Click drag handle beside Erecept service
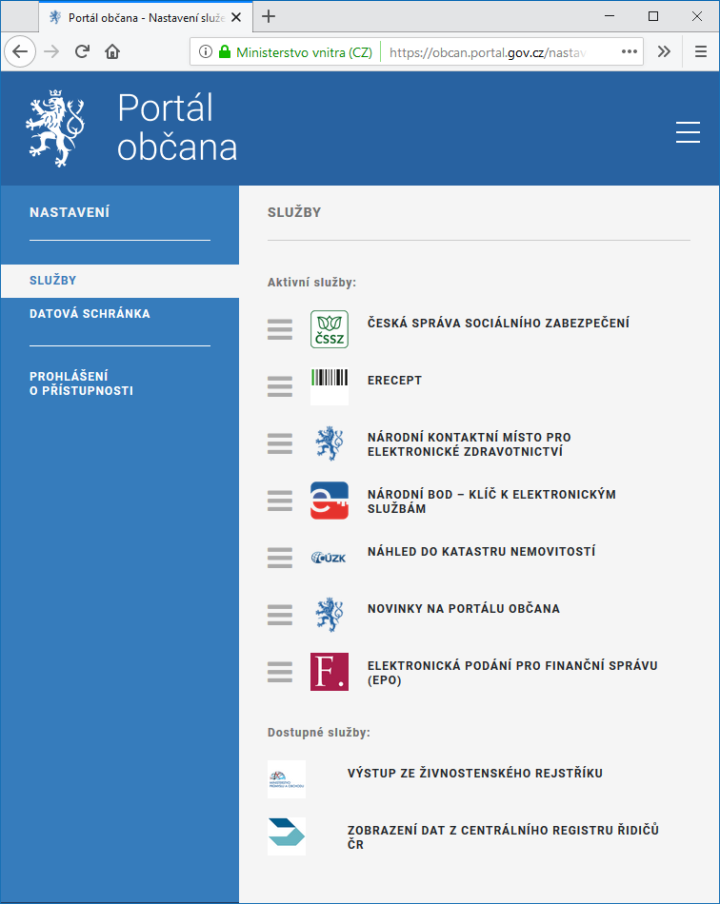 pos(280,386)
